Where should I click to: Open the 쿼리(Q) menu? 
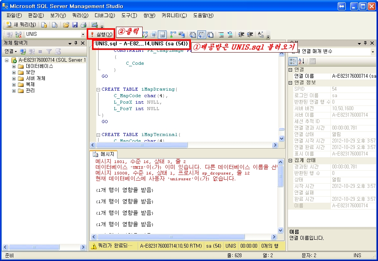80,16
